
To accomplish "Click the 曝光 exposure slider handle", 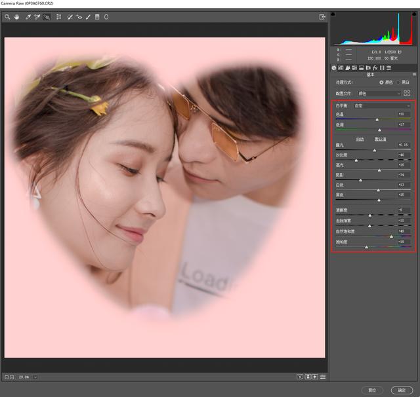I will click(x=375, y=151).
